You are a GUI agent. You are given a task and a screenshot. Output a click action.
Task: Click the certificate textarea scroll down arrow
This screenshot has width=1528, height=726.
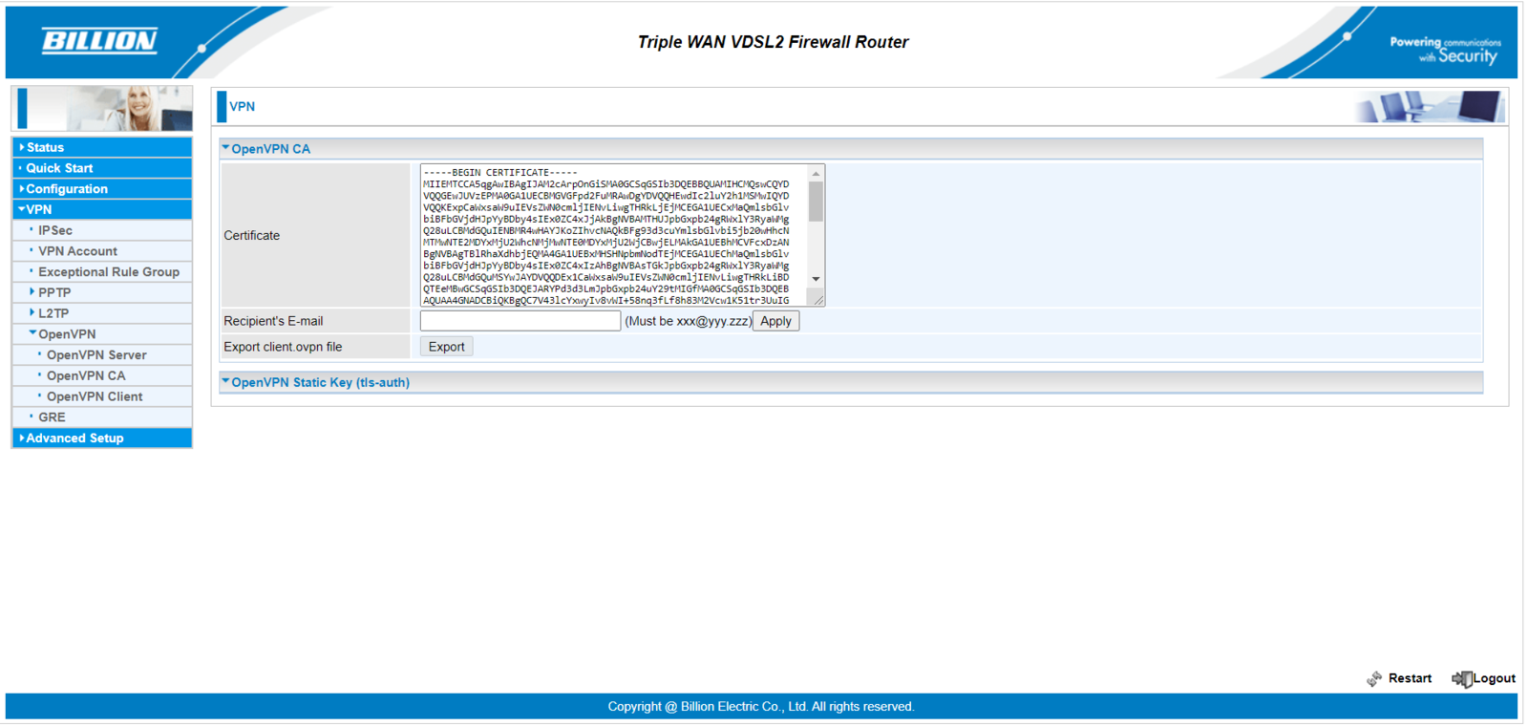click(816, 279)
